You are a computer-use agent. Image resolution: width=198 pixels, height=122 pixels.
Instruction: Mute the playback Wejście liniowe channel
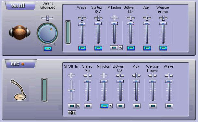163,48
